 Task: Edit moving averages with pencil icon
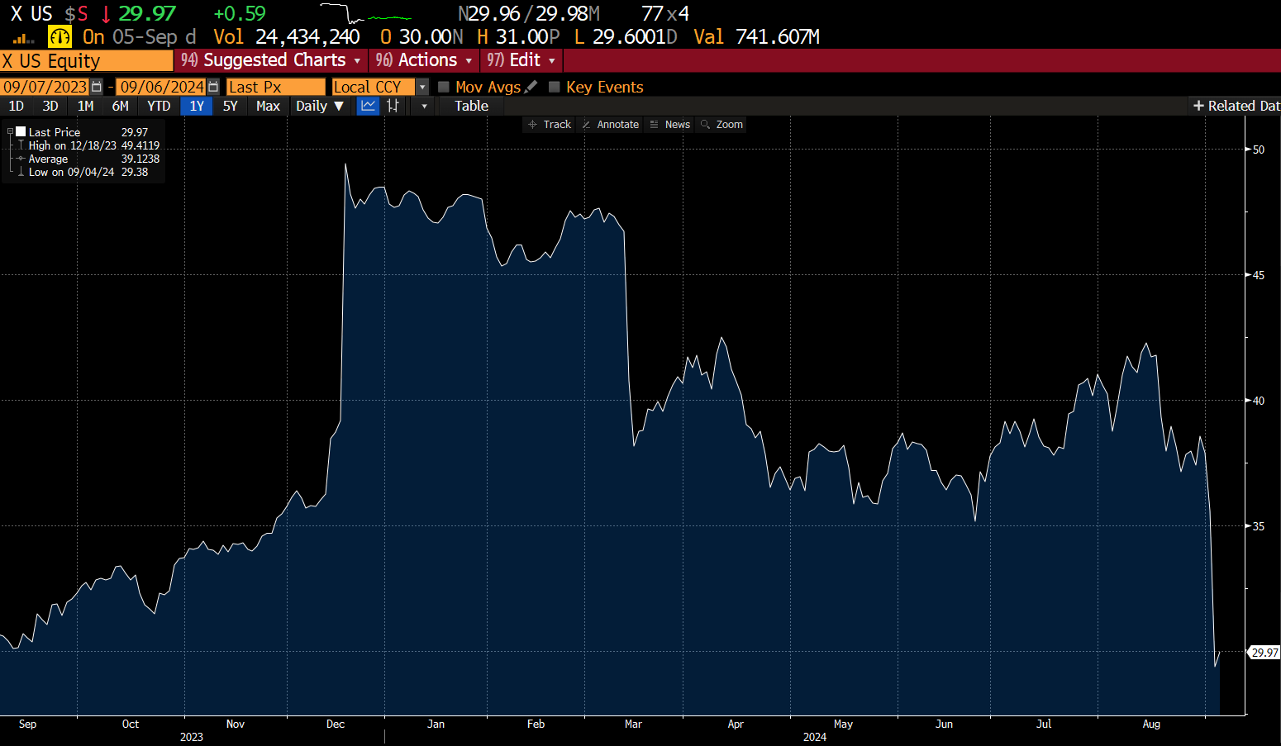(x=531, y=87)
